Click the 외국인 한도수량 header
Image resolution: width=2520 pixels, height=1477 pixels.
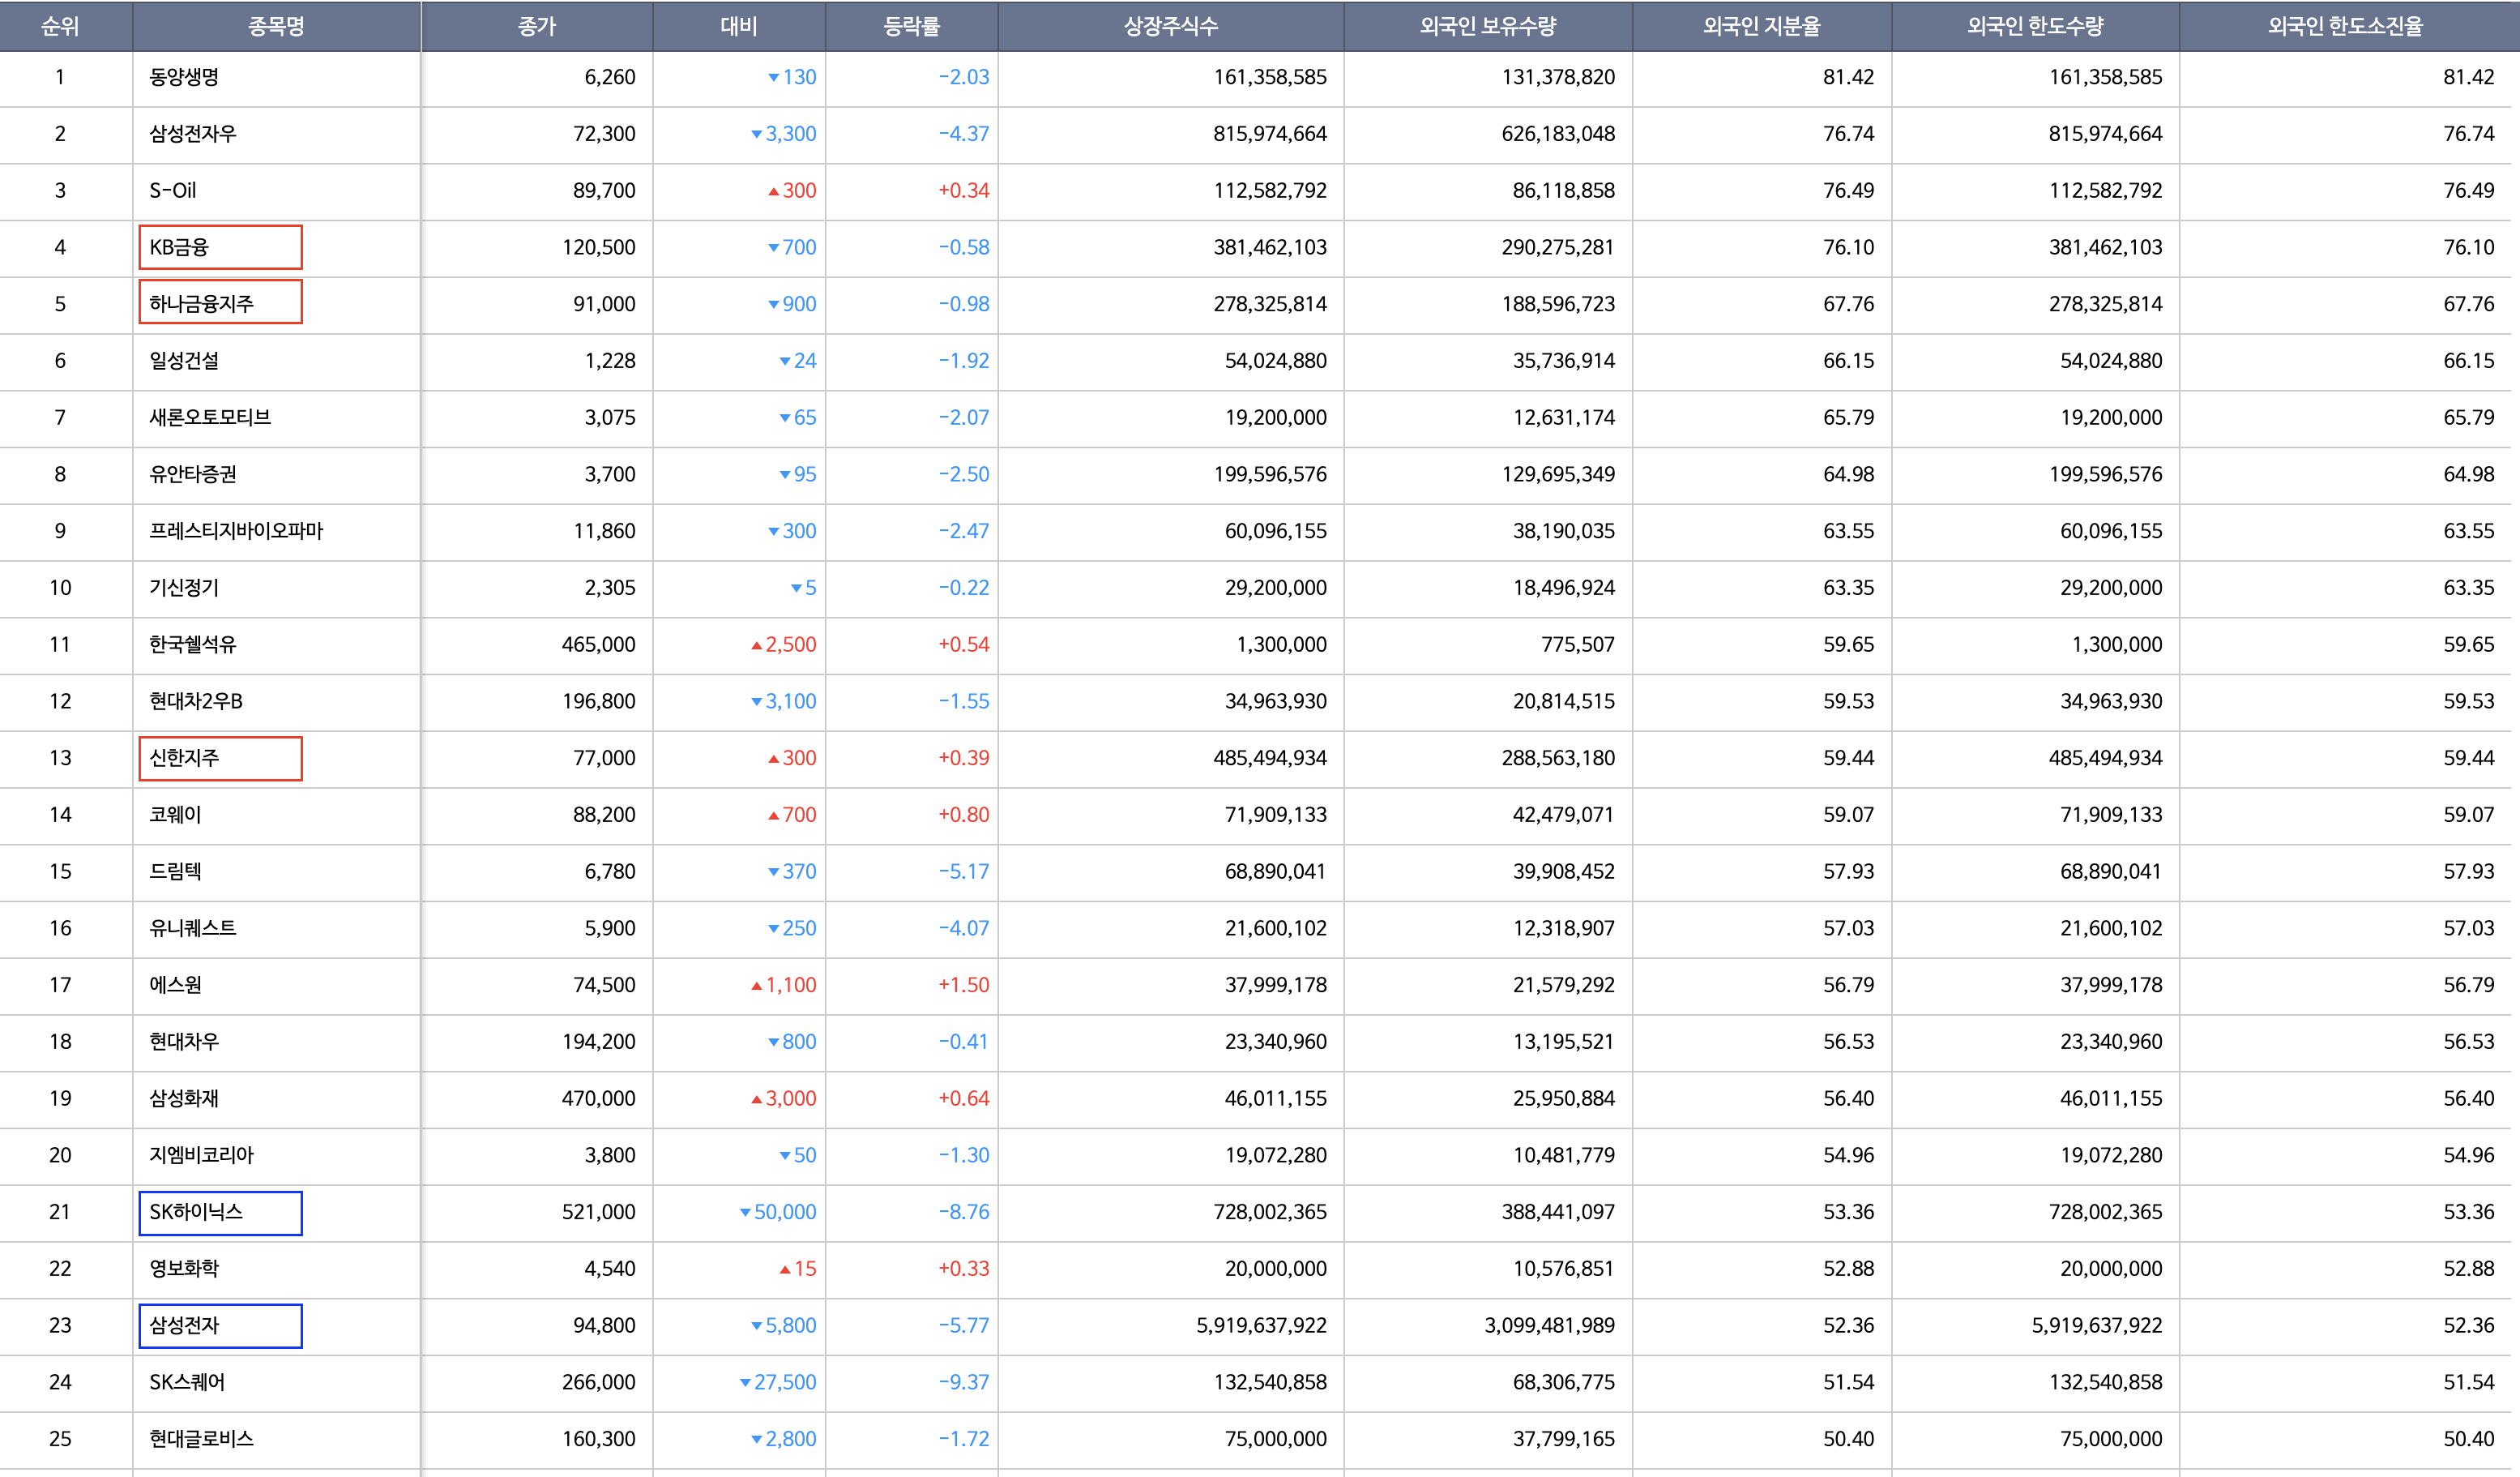(x=2036, y=27)
